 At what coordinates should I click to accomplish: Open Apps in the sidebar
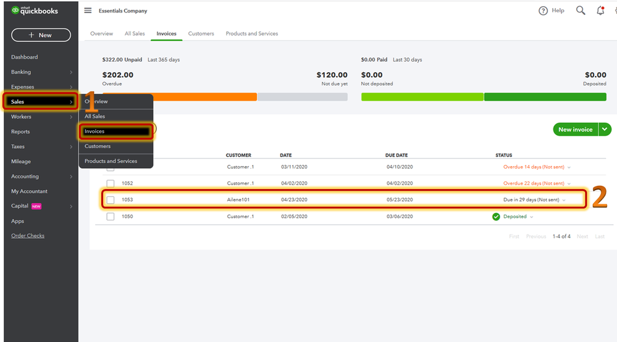coord(17,222)
